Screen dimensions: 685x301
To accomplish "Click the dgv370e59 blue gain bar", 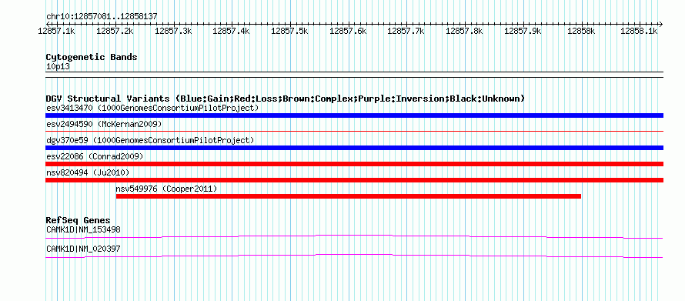I will [354, 148].
